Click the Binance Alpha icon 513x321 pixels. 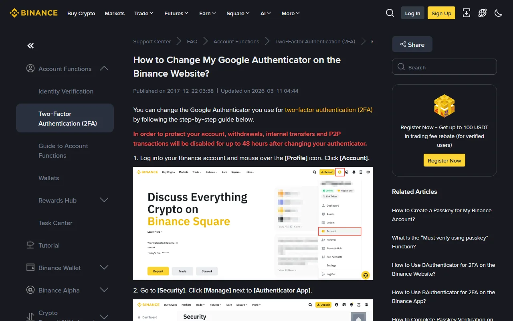30,290
